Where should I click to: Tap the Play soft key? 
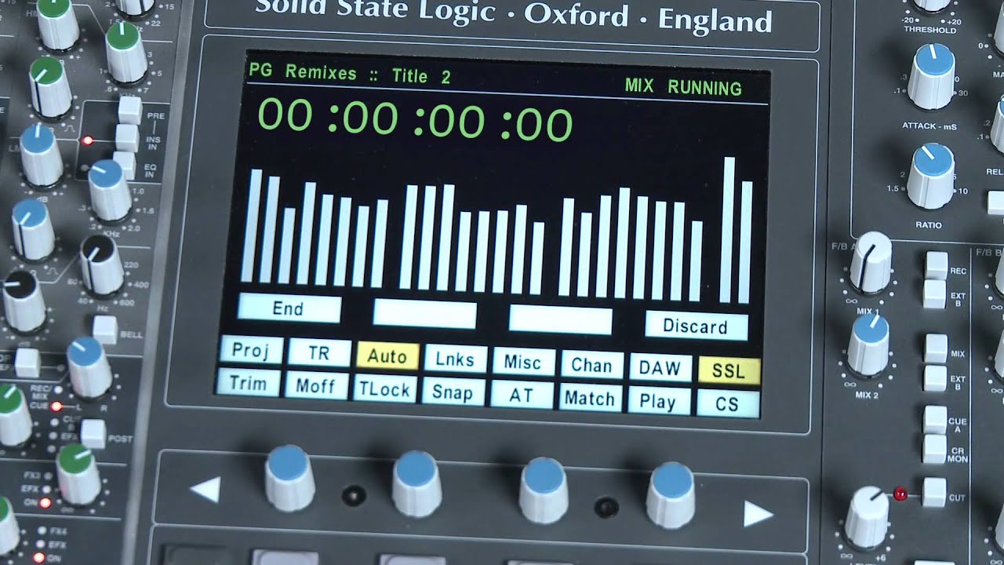pyautogui.click(x=659, y=402)
